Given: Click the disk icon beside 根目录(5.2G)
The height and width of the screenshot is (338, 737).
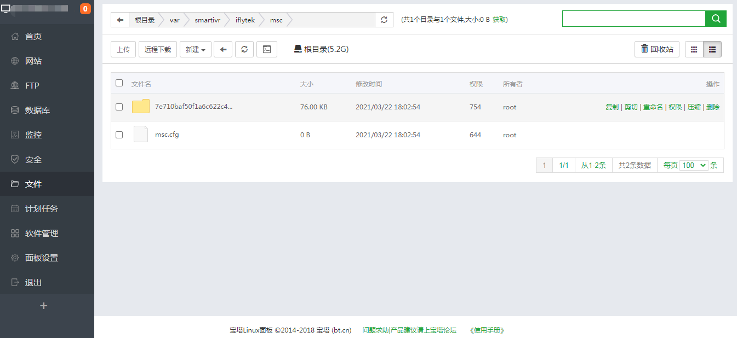Looking at the screenshot, I should (x=298, y=49).
